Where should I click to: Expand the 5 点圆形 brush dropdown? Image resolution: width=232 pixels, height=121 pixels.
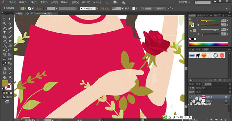[97, 8]
